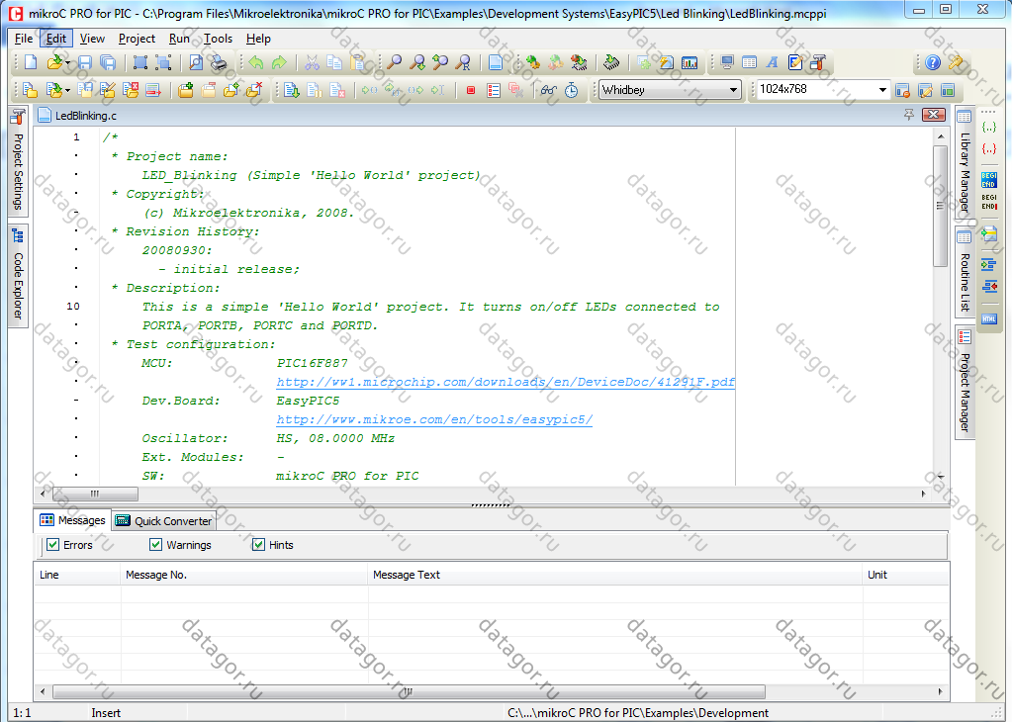Image resolution: width=1012 pixels, height=722 pixels.
Task: Open the Code Explorer side tab
Action: click(18, 276)
